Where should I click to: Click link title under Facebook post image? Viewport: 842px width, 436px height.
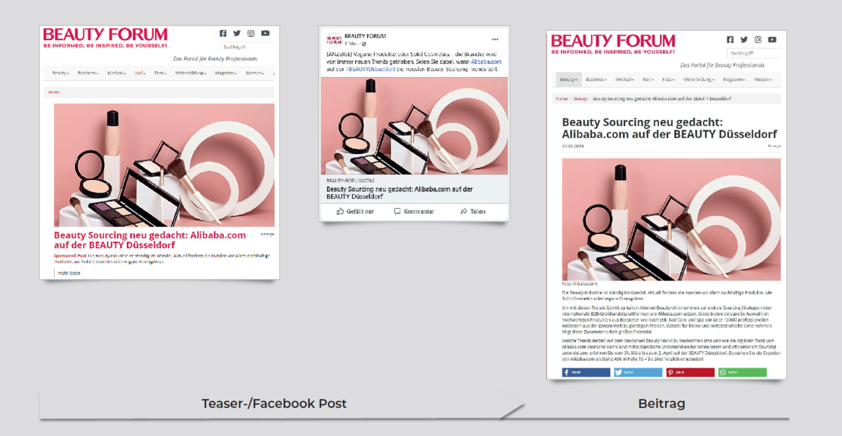pyautogui.click(x=399, y=193)
